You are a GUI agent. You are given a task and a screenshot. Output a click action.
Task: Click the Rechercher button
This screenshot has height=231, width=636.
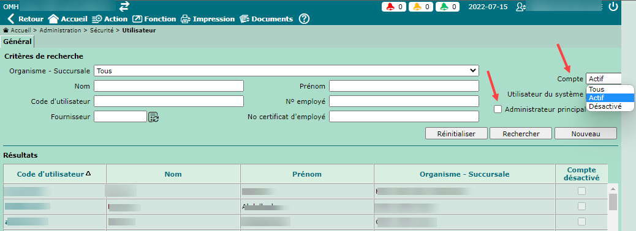pos(521,133)
